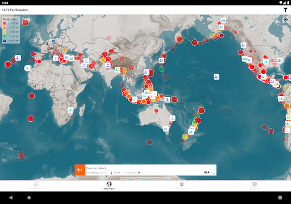Open Solomon Islands 5.1 quake card
The image size is (291, 204).
(145, 170)
